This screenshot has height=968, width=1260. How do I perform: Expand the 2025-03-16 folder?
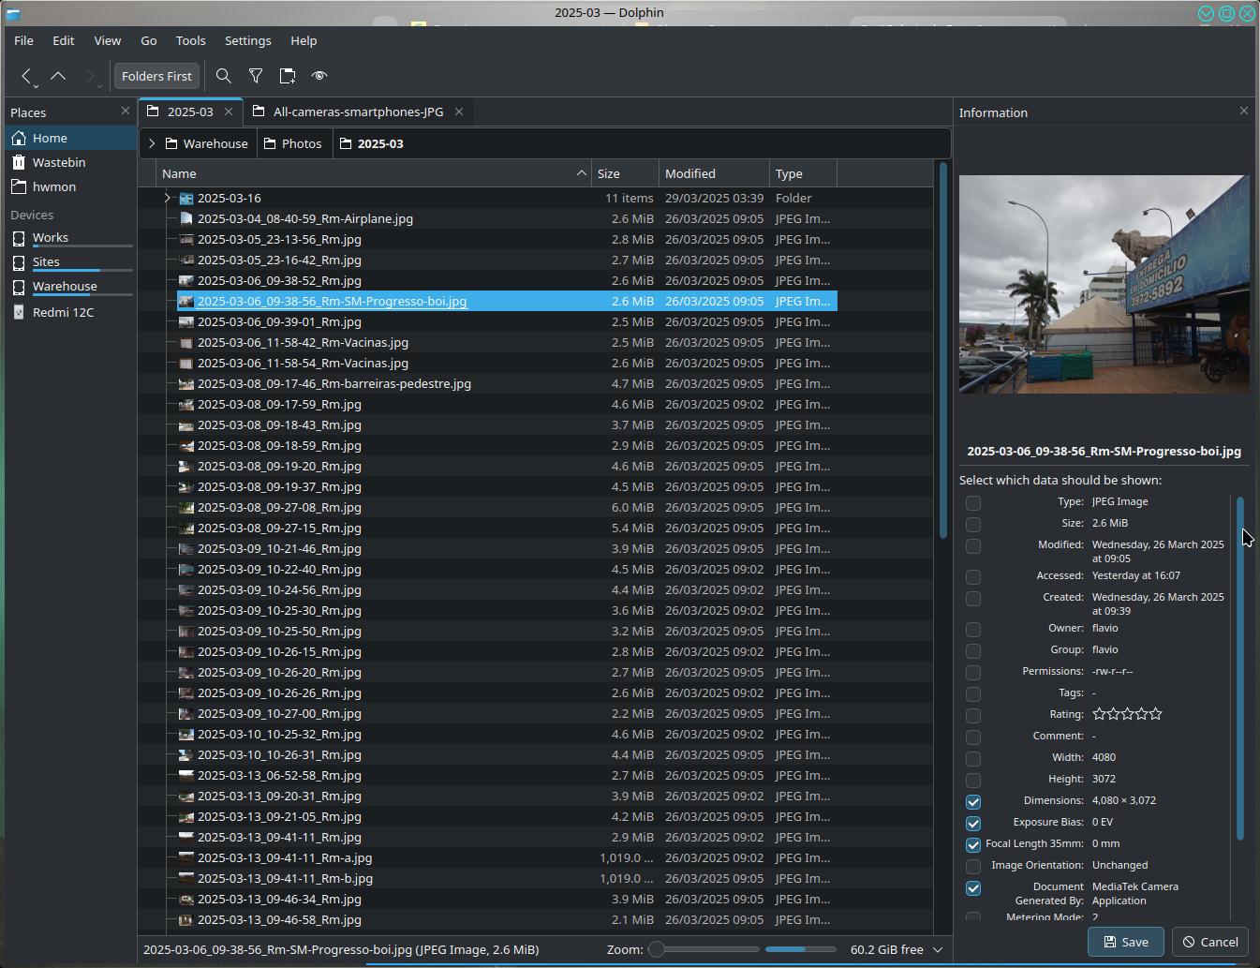pyautogui.click(x=168, y=198)
